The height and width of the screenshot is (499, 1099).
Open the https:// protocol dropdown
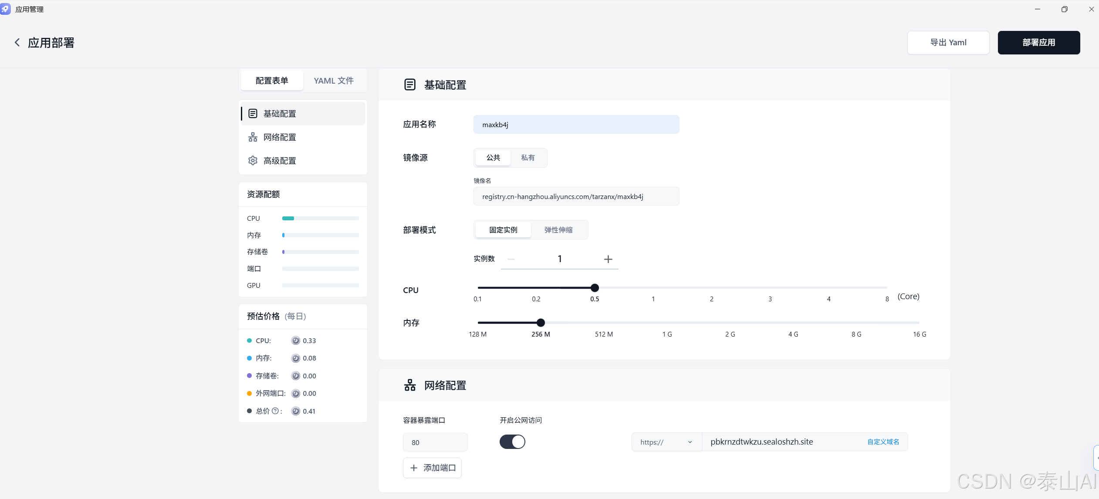tap(666, 442)
